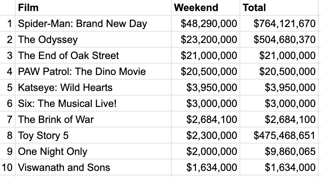Select the Toy Story 5 cell

point(93,135)
